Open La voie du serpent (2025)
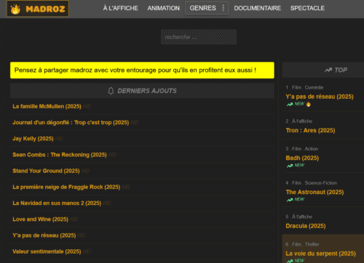This screenshot has height=263, width=364. click(321, 254)
